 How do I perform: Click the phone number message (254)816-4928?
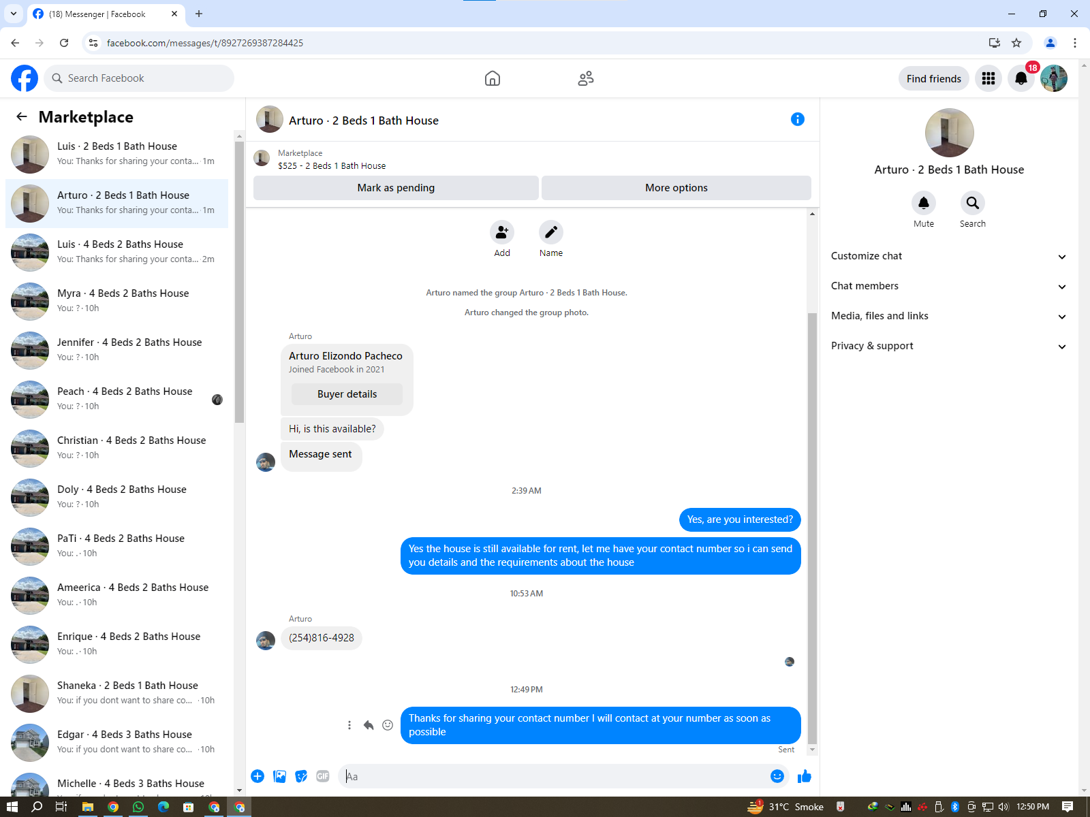322,638
